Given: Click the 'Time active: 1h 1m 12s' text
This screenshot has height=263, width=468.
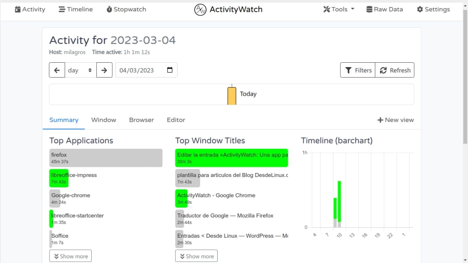Looking at the screenshot, I should pos(121,52).
